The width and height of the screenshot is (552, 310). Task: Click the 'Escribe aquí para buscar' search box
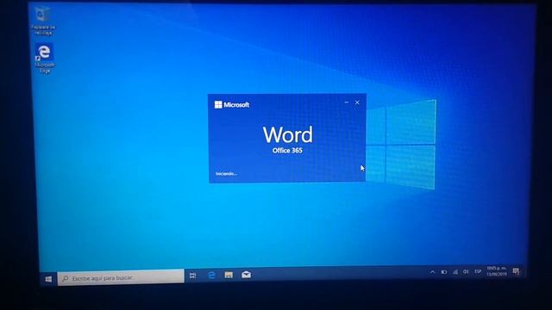(x=121, y=277)
